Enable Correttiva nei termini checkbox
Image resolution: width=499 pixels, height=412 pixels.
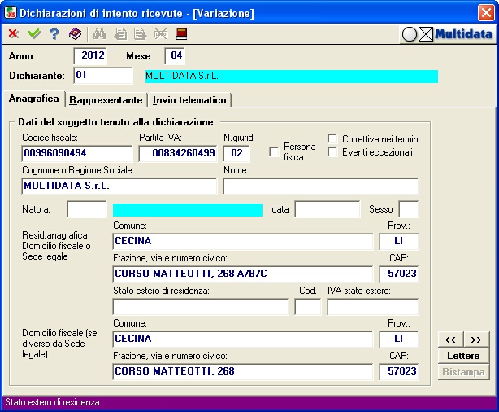coord(332,138)
